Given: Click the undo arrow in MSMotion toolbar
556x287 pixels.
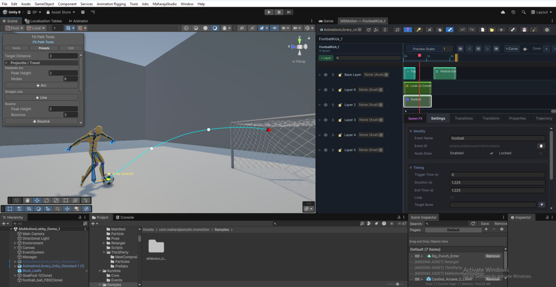Looking at the screenshot, I should pyautogui.click(x=462, y=30).
